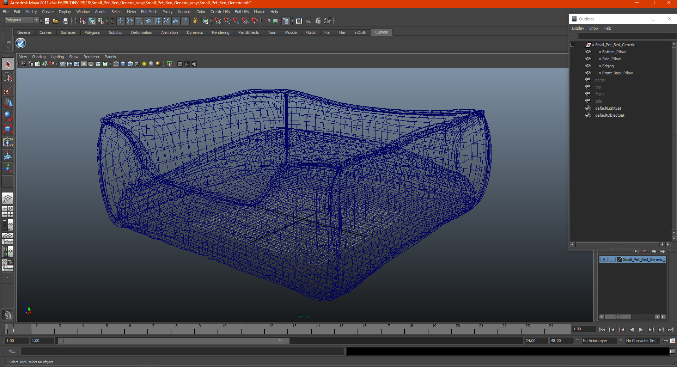Click the save scene disk icon
This screenshot has width=677, height=367.
65,21
